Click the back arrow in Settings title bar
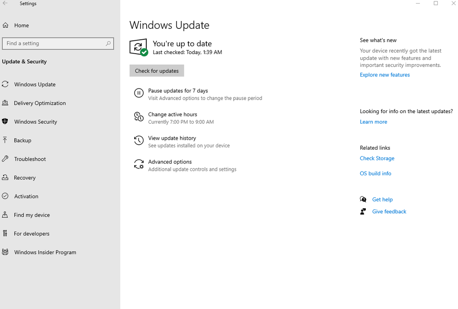 pyautogui.click(x=5, y=3)
